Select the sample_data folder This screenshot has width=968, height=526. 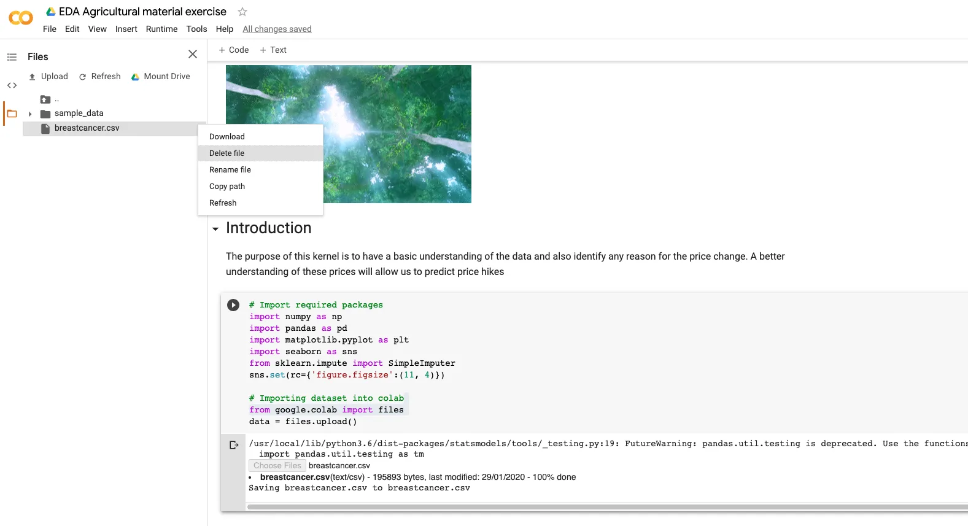coord(79,114)
